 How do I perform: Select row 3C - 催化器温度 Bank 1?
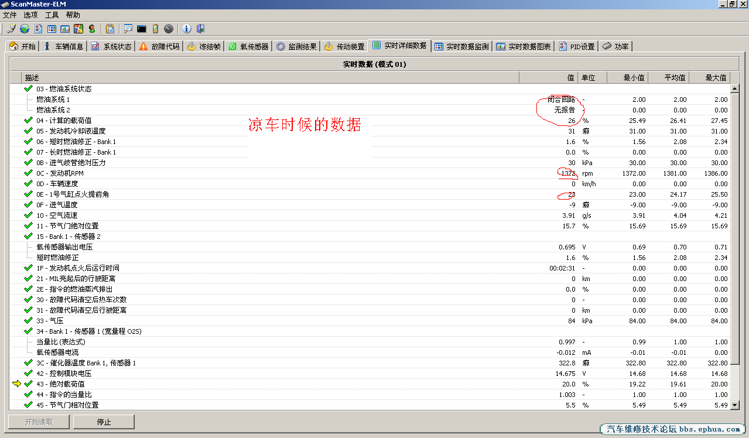pos(370,362)
